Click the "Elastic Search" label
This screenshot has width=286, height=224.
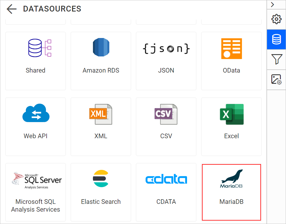click(x=101, y=202)
